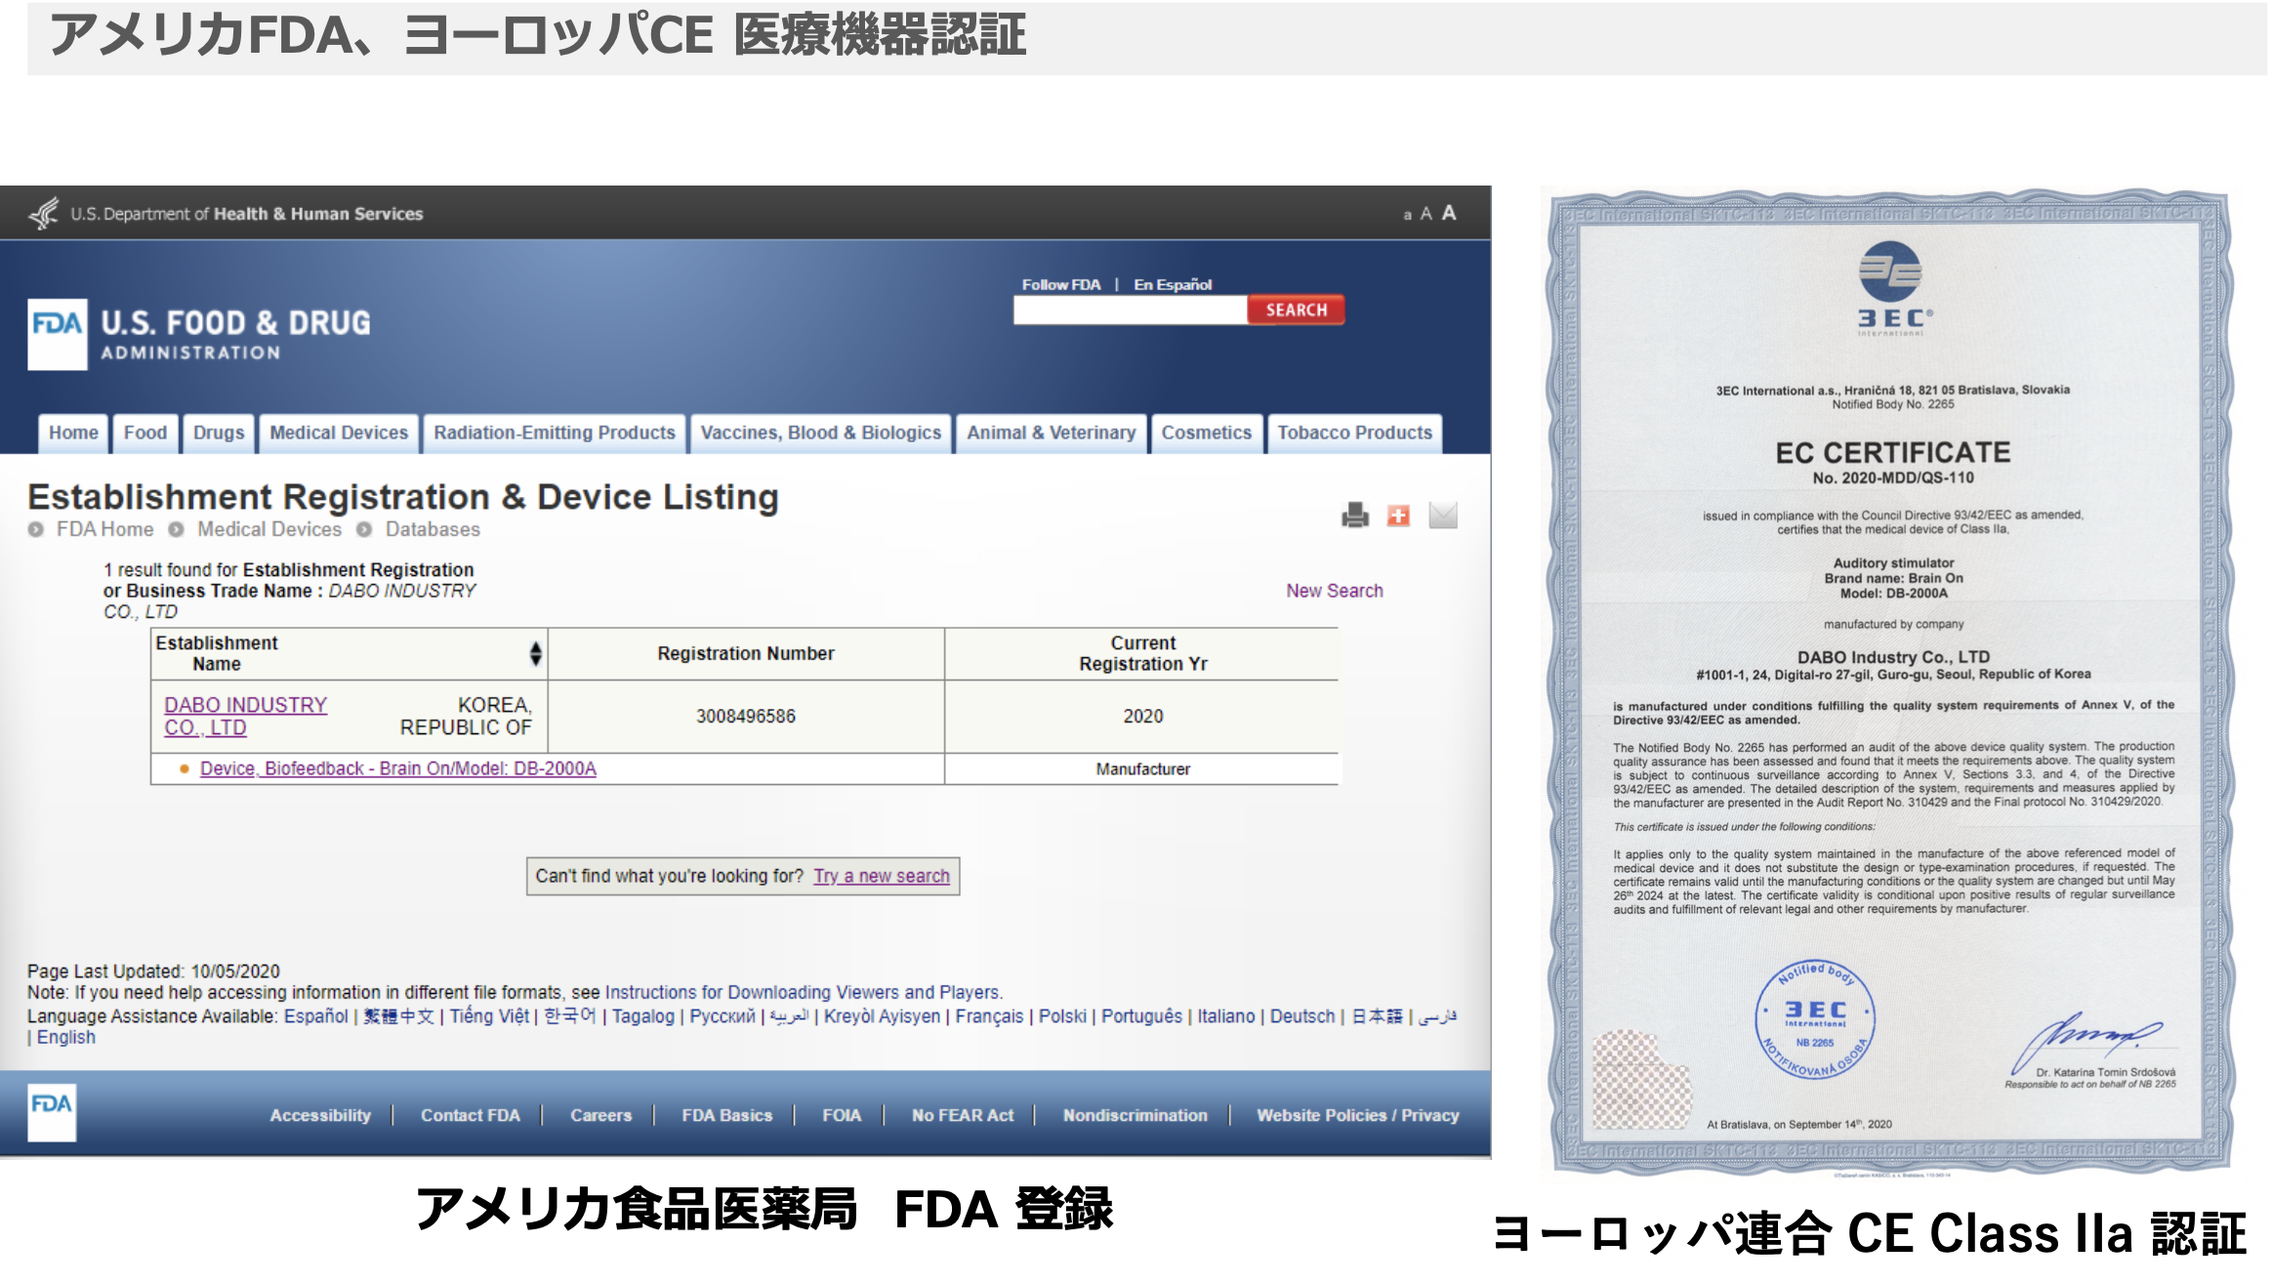Open the Drugs tab
Viewport: 2271px width, 1283px height.
pos(219,433)
